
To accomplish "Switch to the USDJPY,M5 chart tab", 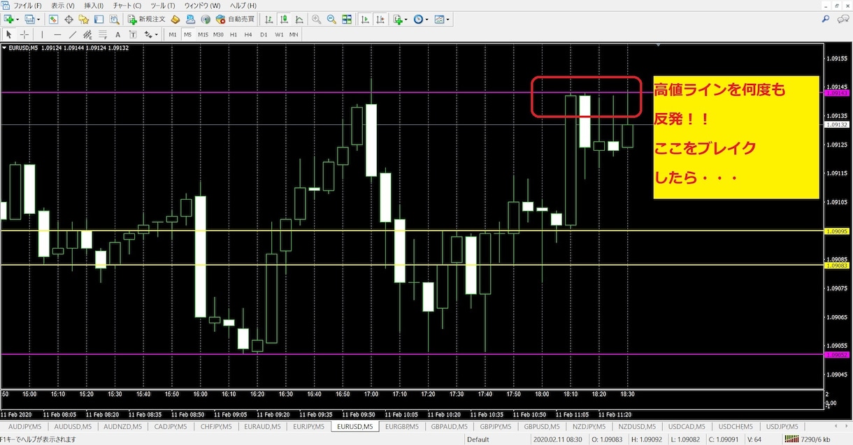I will click(x=782, y=426).
